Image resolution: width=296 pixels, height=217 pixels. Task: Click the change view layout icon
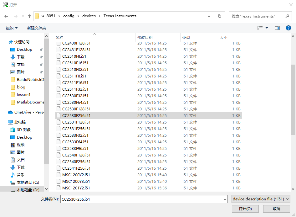pyautogui.click(x=260, y=28)
